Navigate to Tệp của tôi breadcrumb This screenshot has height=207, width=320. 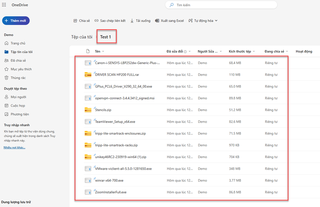tap(82, 37)
